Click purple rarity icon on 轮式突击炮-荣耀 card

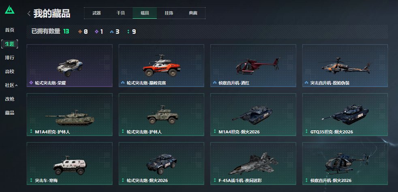31,83
